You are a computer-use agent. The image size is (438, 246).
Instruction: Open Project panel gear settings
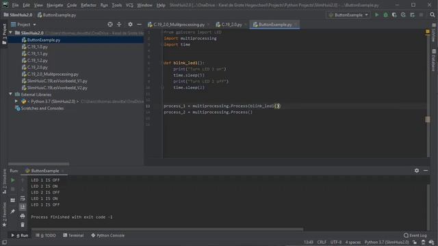point(130,25)
